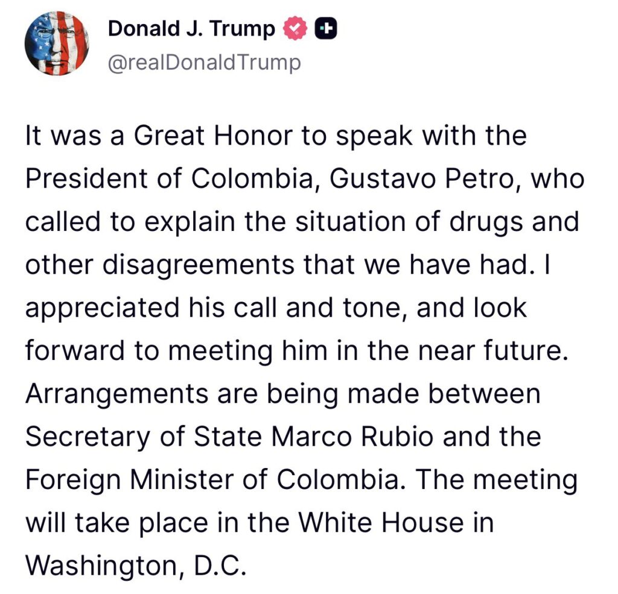This screenshot has height=594, width=618.
Task: Click "Washington, D.C." at the post's end
Action: [x=136, y=564]
